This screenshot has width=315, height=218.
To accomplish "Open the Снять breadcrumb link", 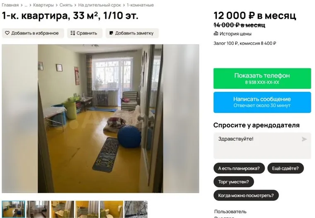I will pos(66,5).
